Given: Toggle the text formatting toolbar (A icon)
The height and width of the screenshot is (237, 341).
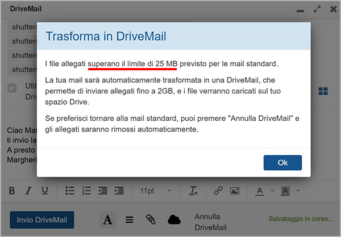Looking at the screenshot, I should (x=107, y=220).
